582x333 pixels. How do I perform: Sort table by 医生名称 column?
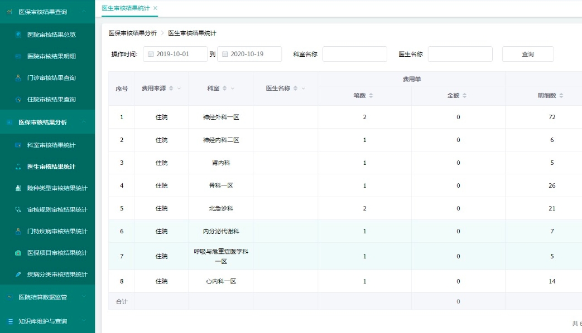295,88
